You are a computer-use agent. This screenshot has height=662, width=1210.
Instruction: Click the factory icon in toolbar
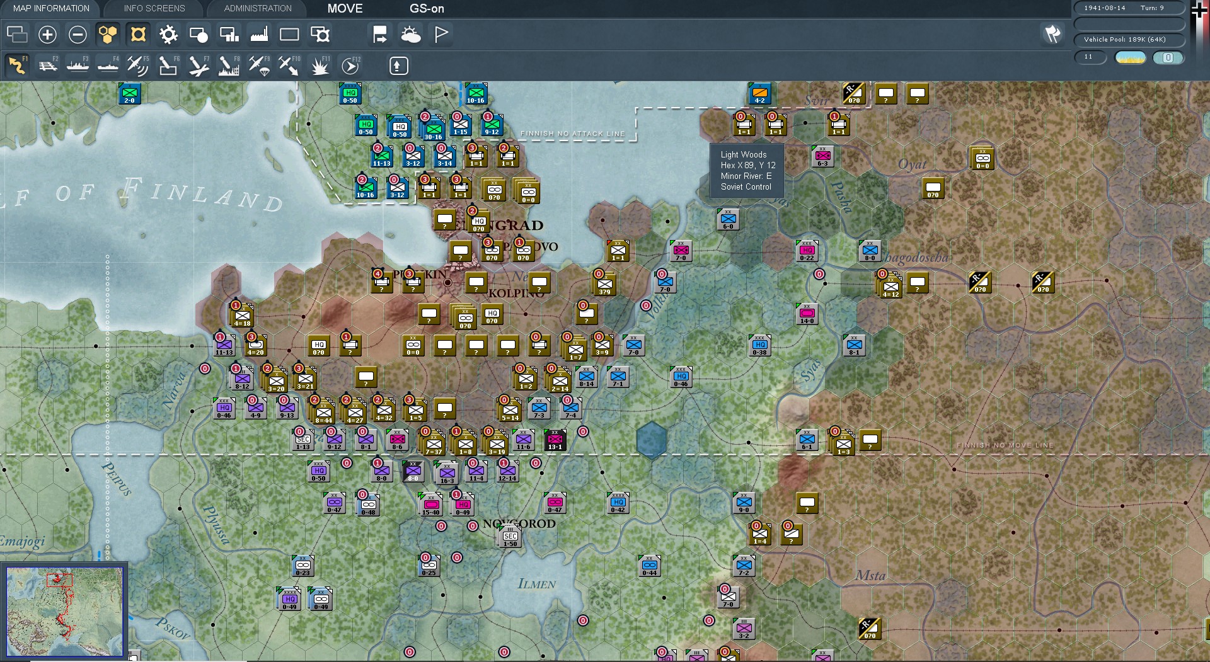click(259, 35)
